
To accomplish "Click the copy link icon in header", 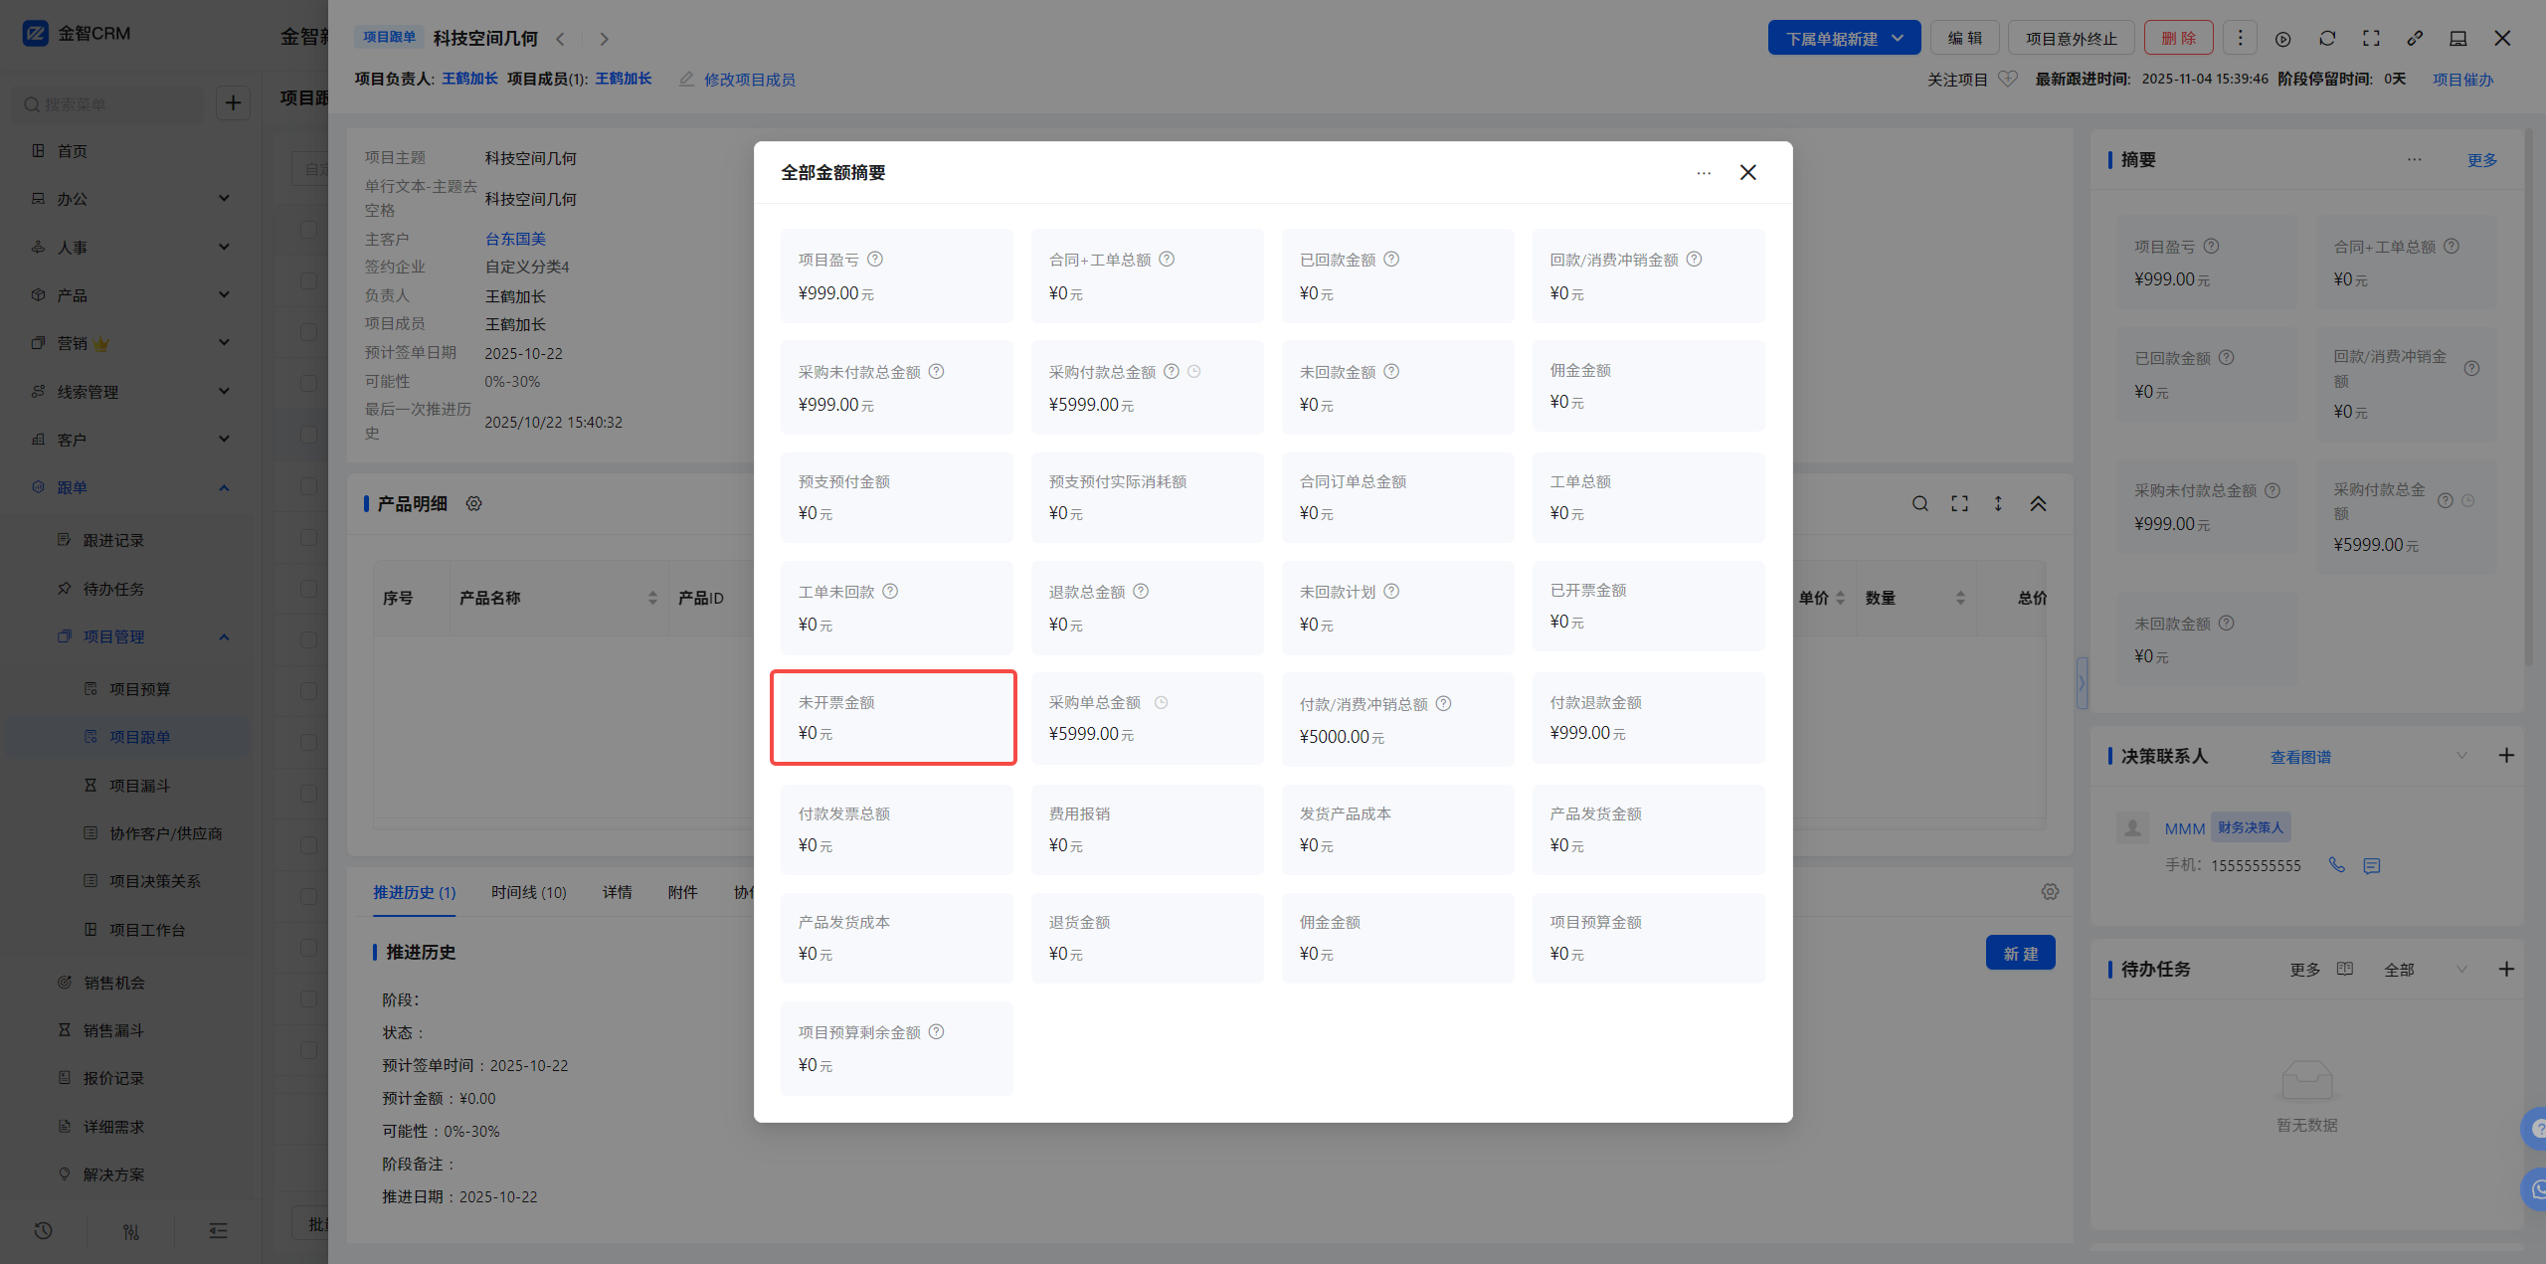I will [2415, 39].
